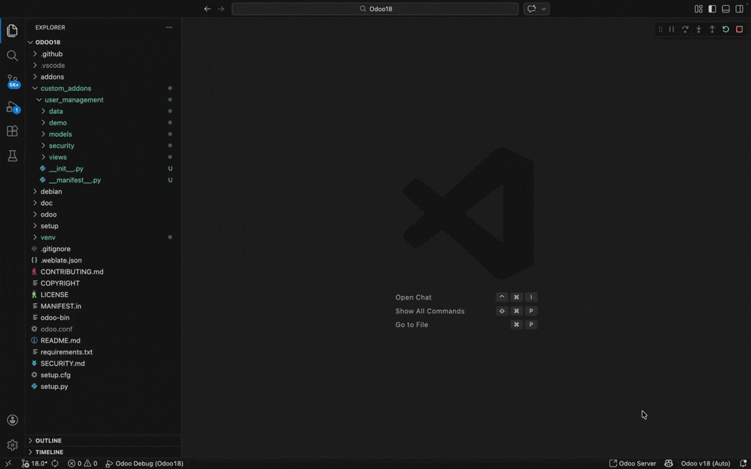The height and width of the screenshot is (469, 751).
Task: Click Odoo Debug (Odoo18) in status bar
Action: [x=145, y=464]
